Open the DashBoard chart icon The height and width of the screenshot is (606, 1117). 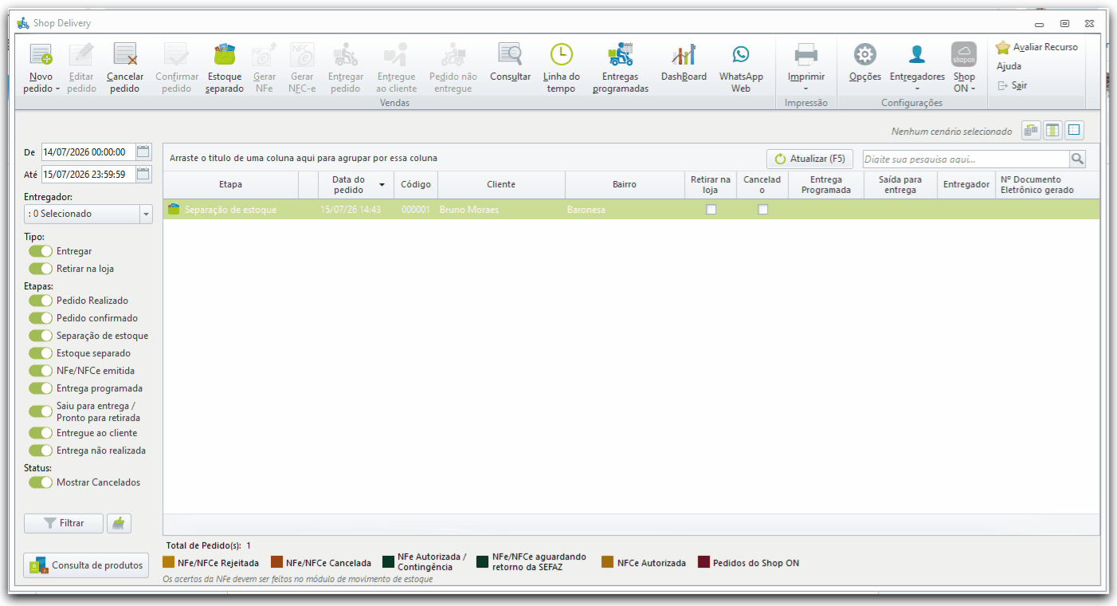(x=684, y=54)
